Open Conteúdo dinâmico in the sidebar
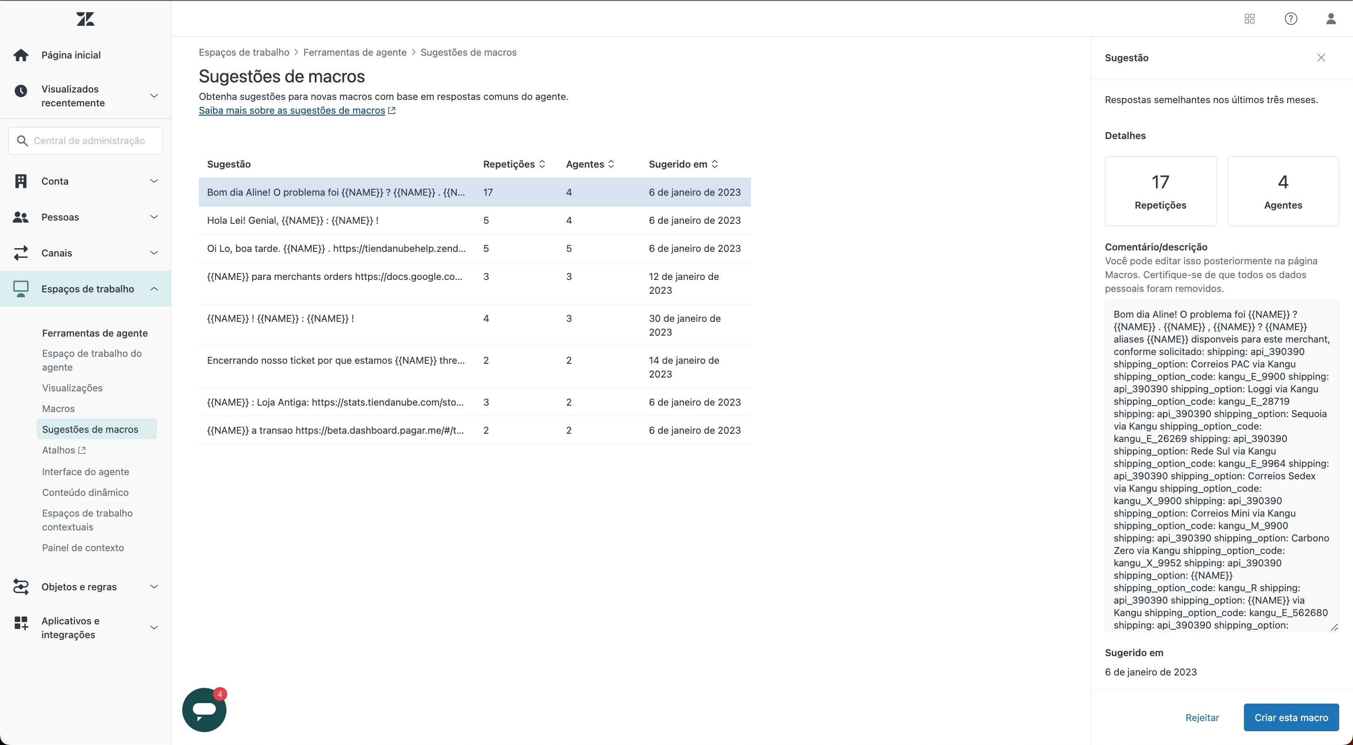This screenshot has width=1353, height=745. [85, 492]
